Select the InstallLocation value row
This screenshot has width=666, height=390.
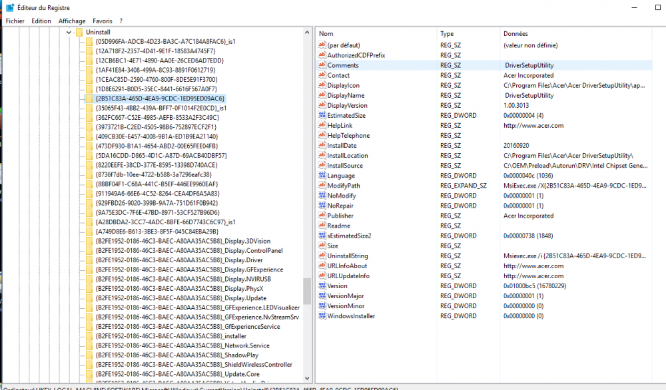347,156
